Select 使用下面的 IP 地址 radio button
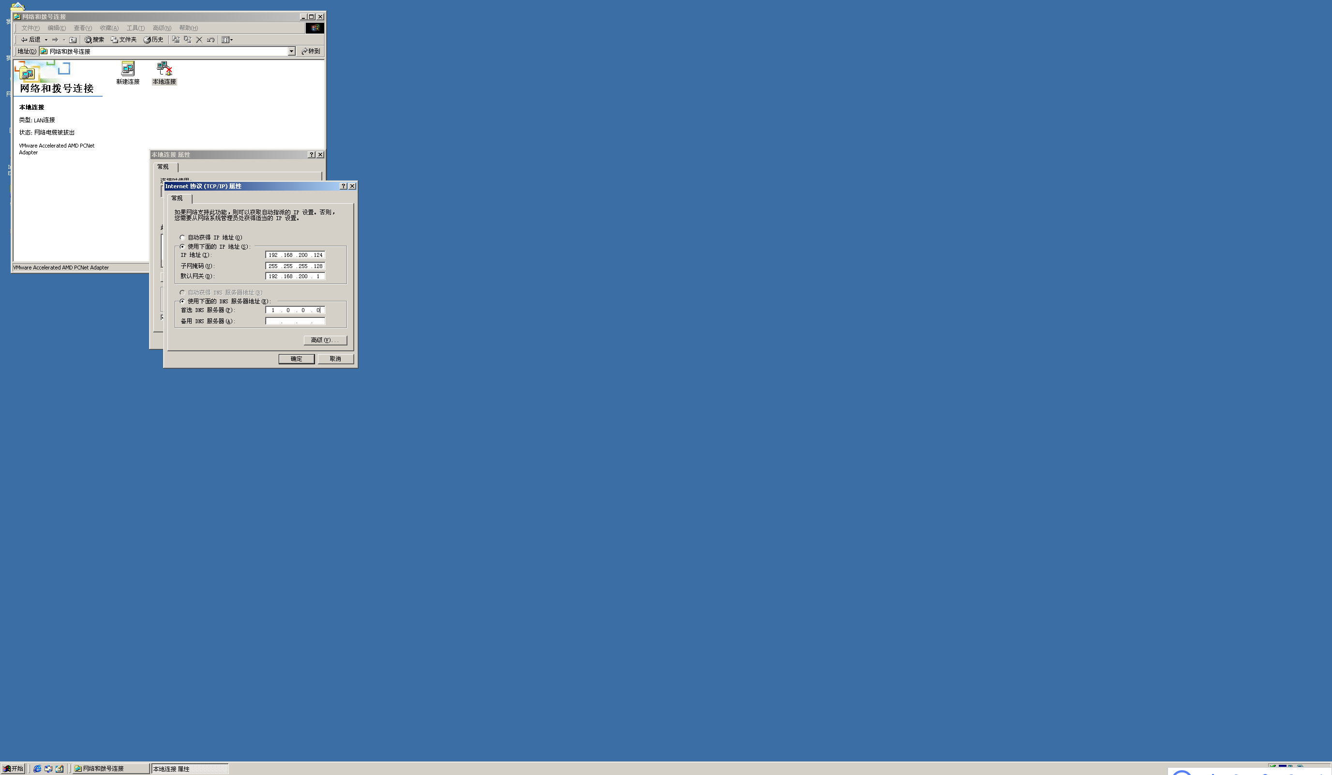 point(182,246)
